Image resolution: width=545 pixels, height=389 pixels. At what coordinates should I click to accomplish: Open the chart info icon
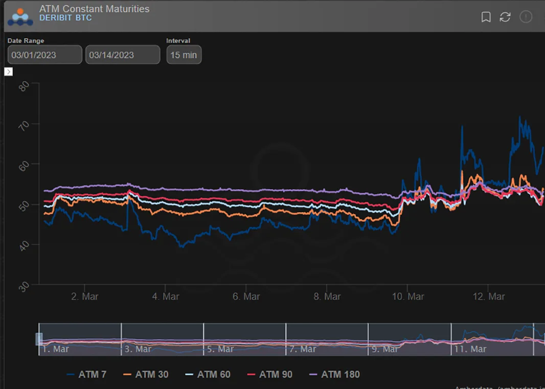pyautogui.click(x=526, y=17)
